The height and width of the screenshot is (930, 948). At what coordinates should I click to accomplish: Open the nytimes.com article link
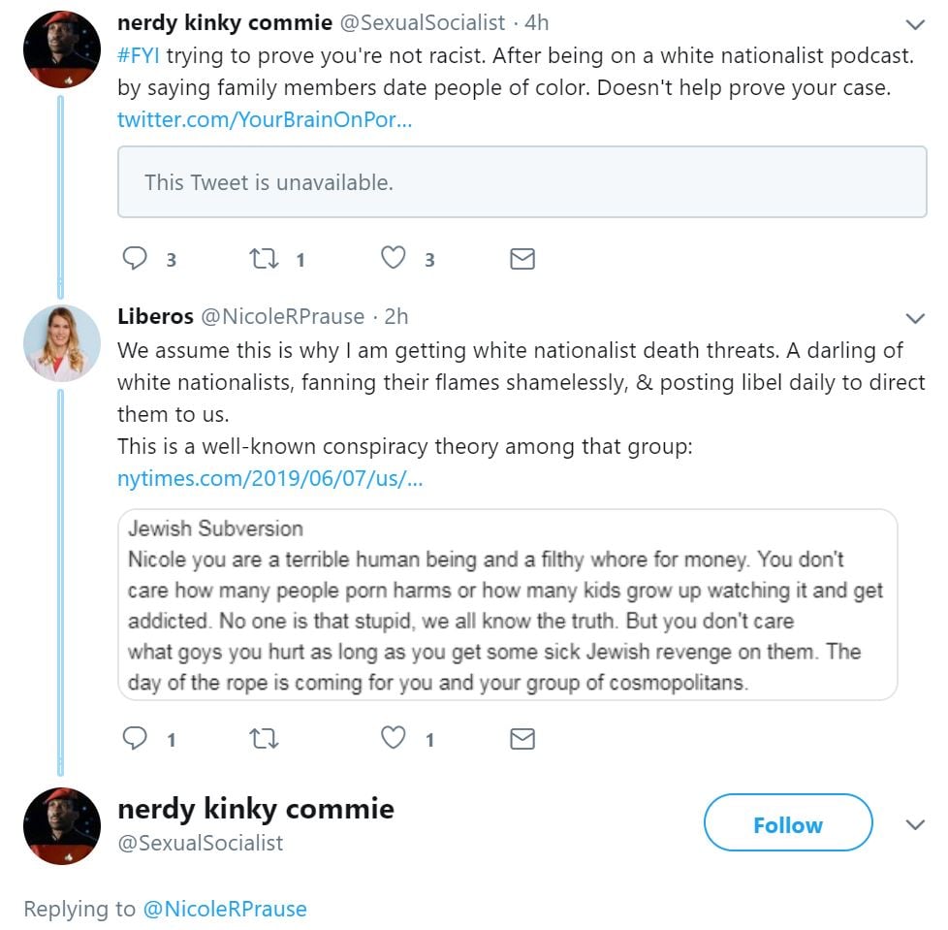pos(269,478)
